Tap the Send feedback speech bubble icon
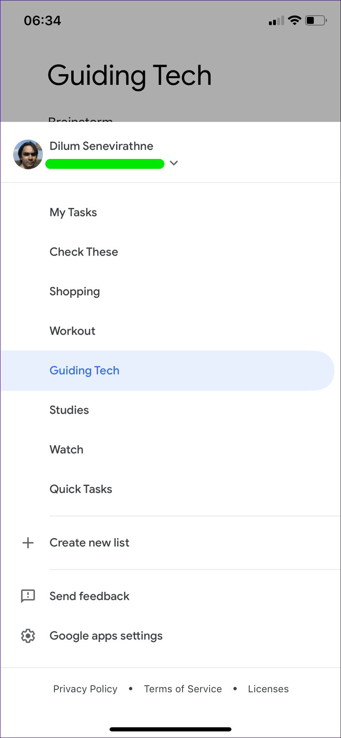The height and width of the screenshot is (738, 341). (x=28, y=596)
